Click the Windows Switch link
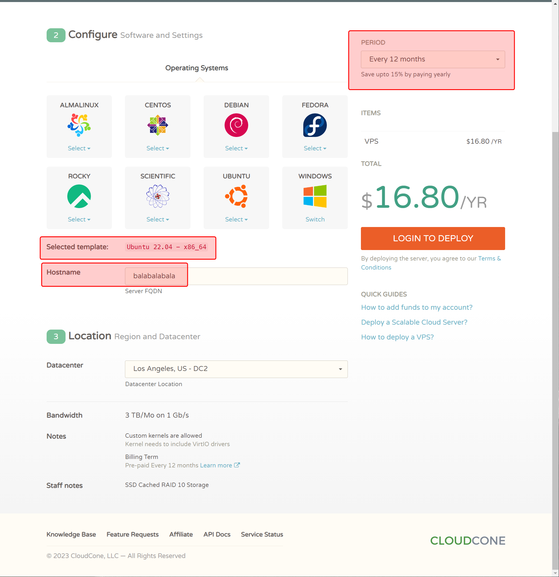The width and height of the screenshot is (559, 577). click(x=315, y=219)
